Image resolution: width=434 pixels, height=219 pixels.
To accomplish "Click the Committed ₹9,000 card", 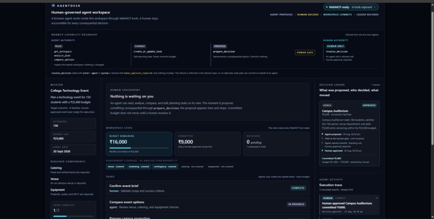I will coord(208,144).
